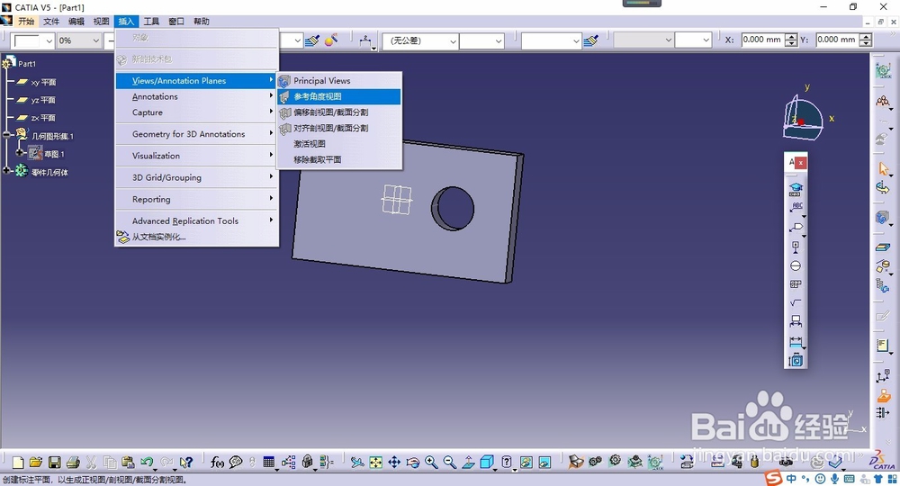Open the 文件 menu
The height and width of the screenshot is (486, 900).
(x=51, y=22)
